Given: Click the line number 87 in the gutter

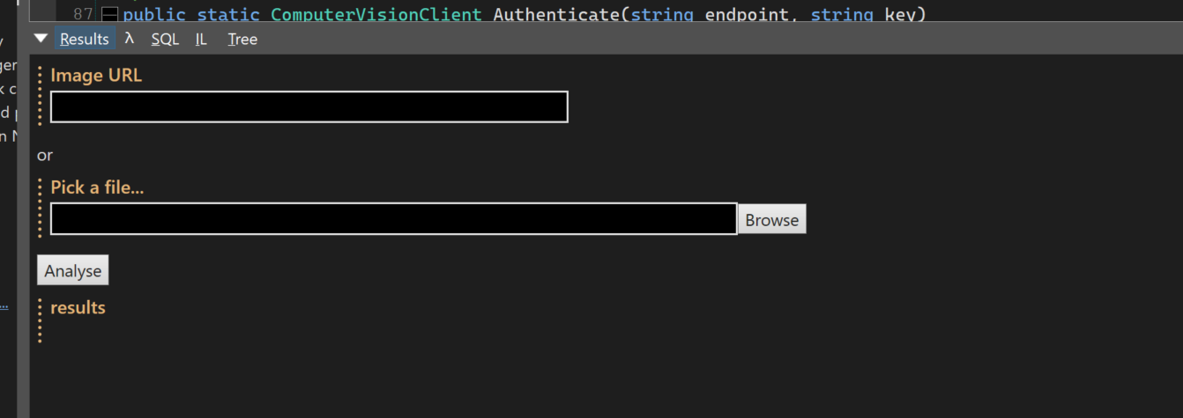Looking at the screenshot, I should [84, 14].
